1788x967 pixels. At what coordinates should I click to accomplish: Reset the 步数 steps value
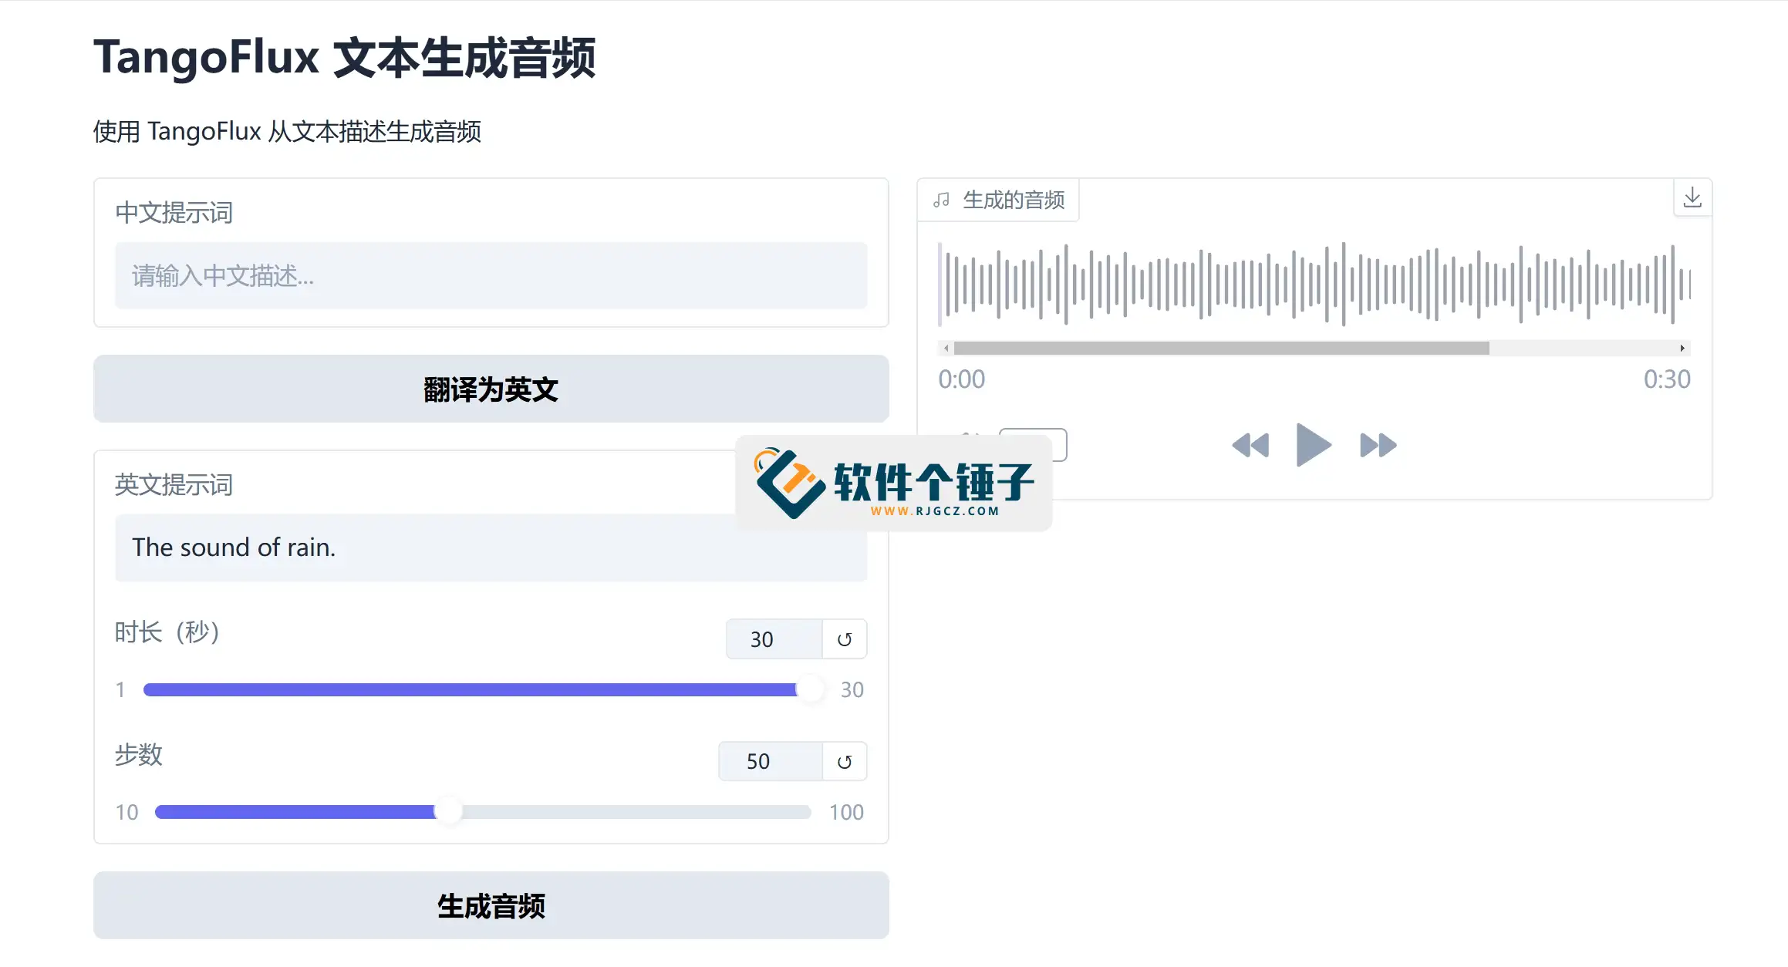point(845,762)
